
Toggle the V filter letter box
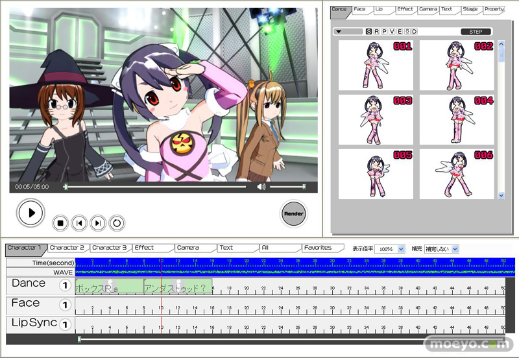[x=391, y=31]
